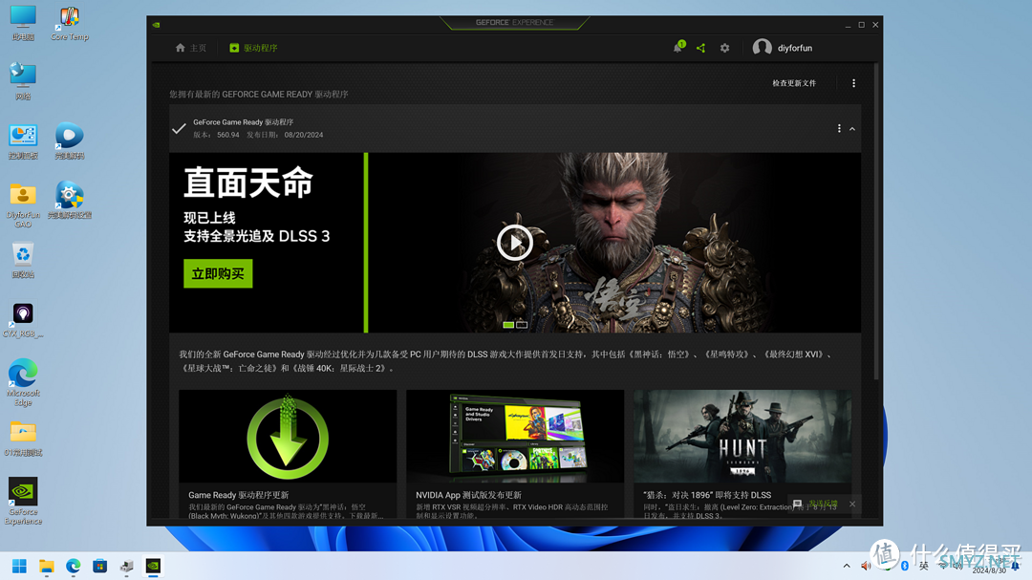
Task: Dismiss the send feedback popup
Action: (x=852, y=504)
